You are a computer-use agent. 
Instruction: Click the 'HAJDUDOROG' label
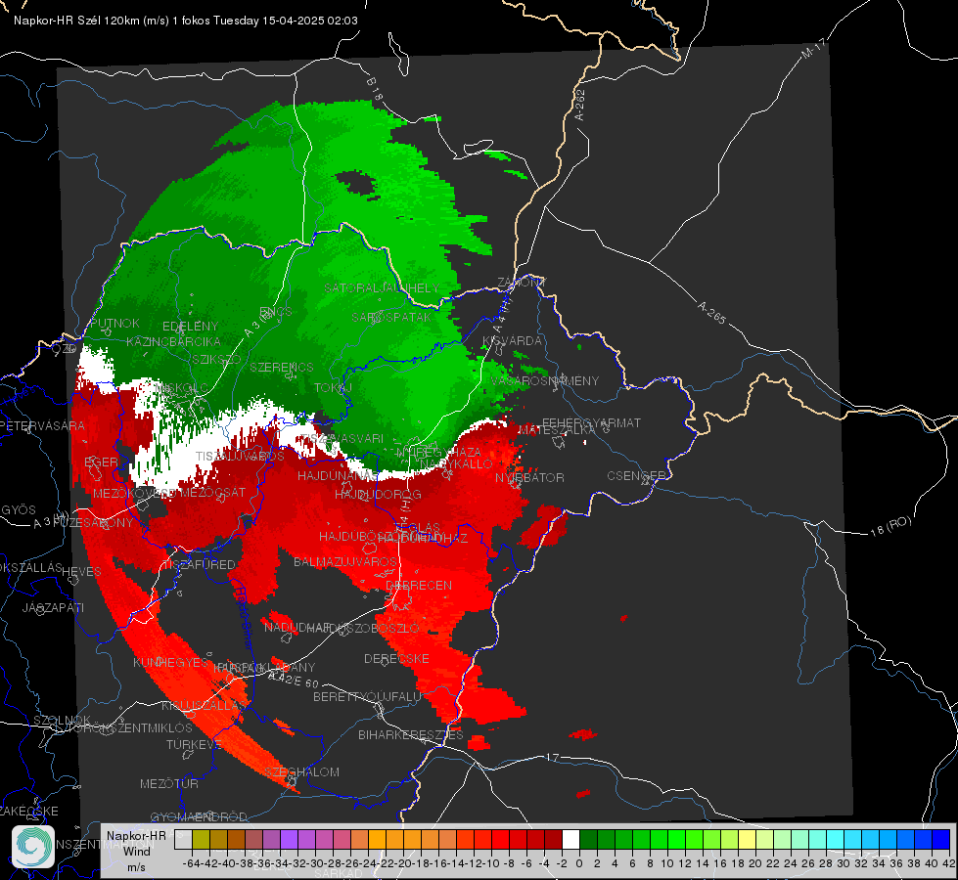pos(378,495)
